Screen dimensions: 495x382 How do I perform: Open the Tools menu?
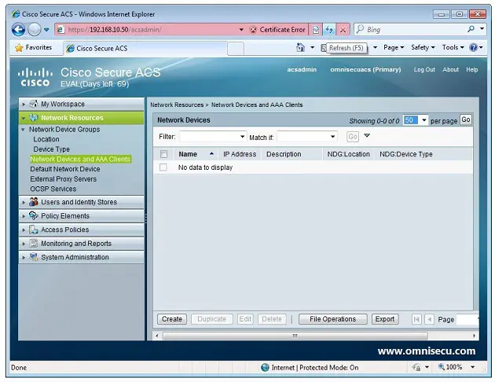(x=453, y=47)
